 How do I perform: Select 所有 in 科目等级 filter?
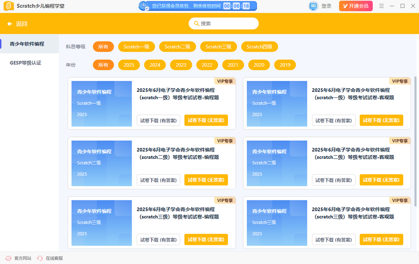[x=103, y=46]
